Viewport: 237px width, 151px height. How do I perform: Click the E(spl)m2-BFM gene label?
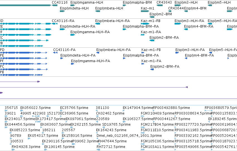point(161,14)
